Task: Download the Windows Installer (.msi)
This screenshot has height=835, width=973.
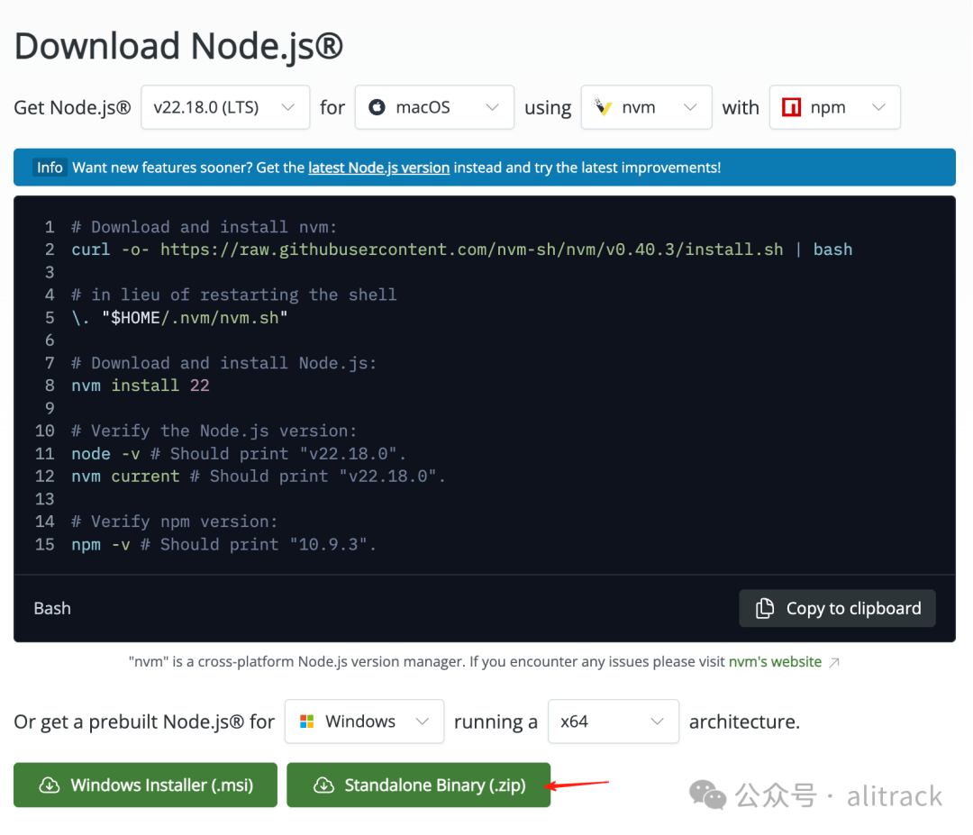Action: pos(145,785)
